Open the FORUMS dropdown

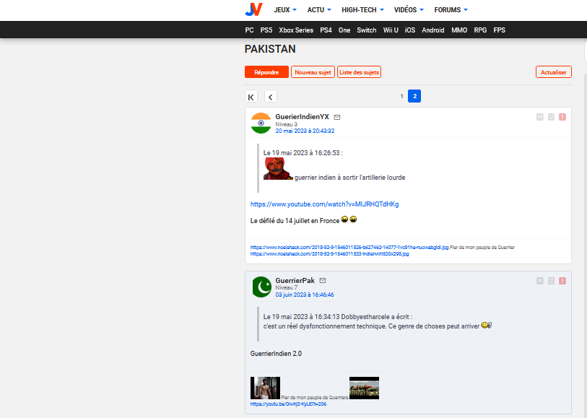[x=451, y=10]
